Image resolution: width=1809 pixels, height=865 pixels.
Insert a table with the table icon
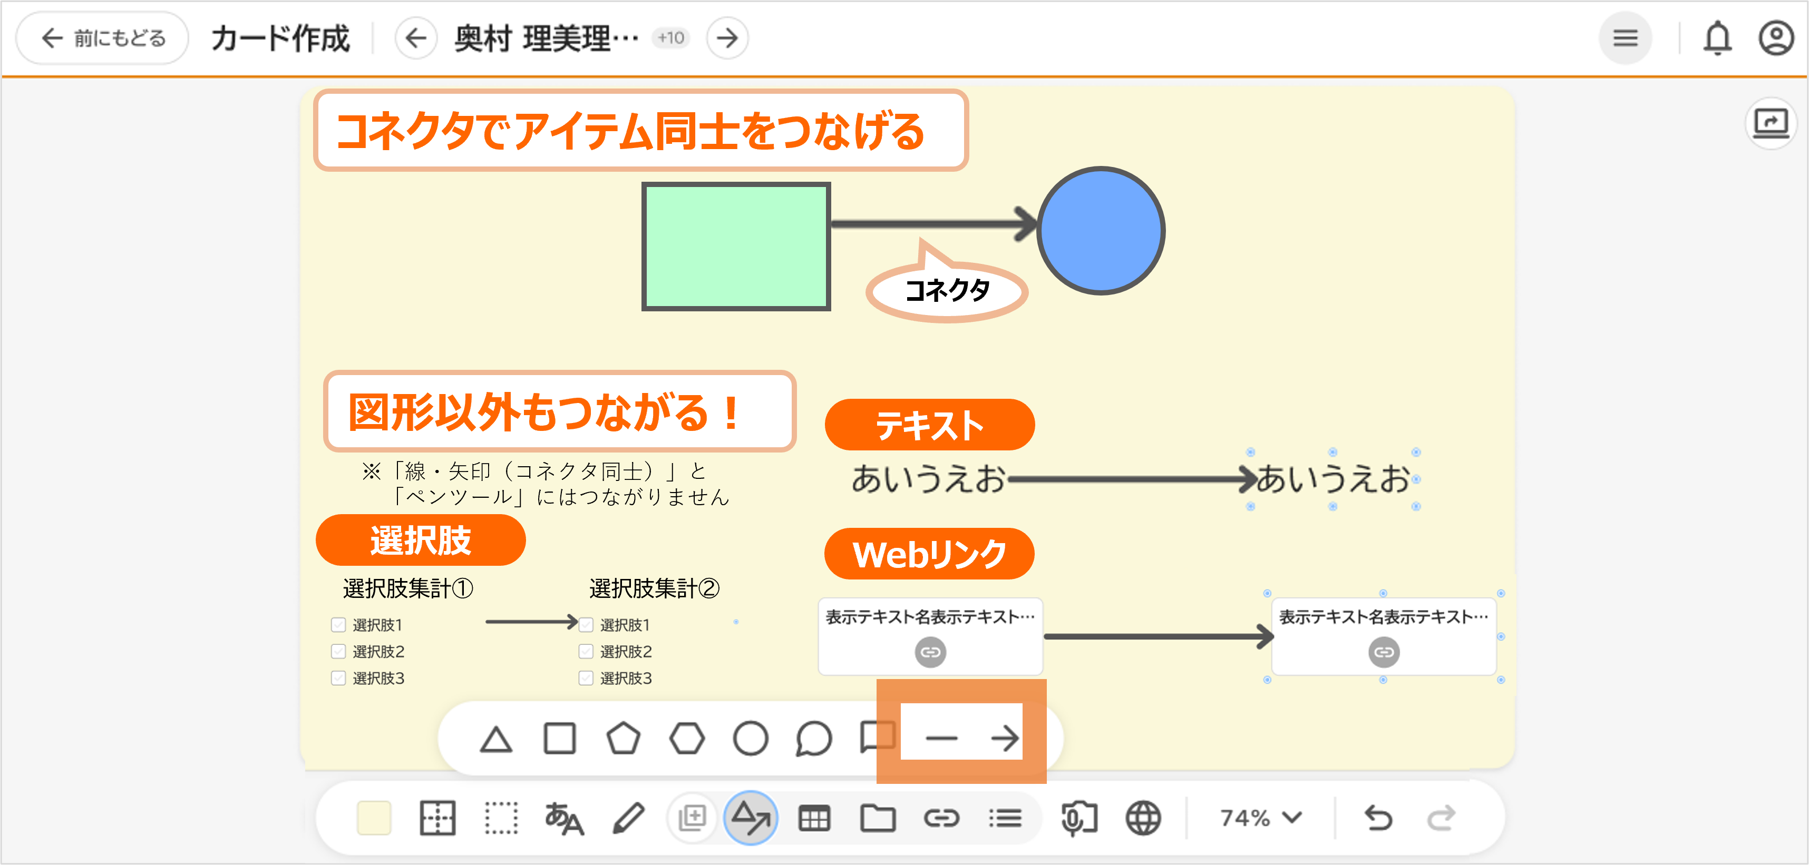tap(814, 818)
